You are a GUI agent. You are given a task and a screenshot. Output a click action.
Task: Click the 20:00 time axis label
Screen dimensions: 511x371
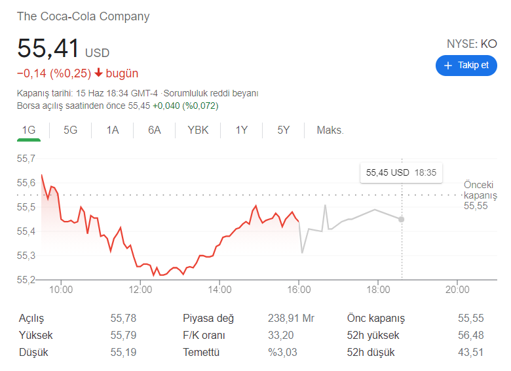tap(457, 290)
